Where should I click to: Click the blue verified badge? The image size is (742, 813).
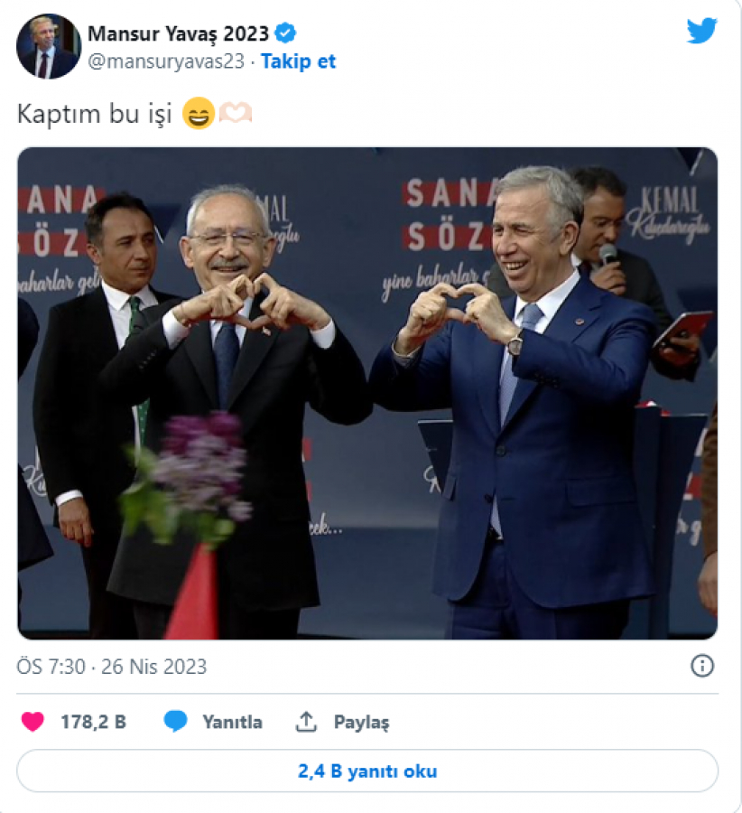tap(286, 34)
